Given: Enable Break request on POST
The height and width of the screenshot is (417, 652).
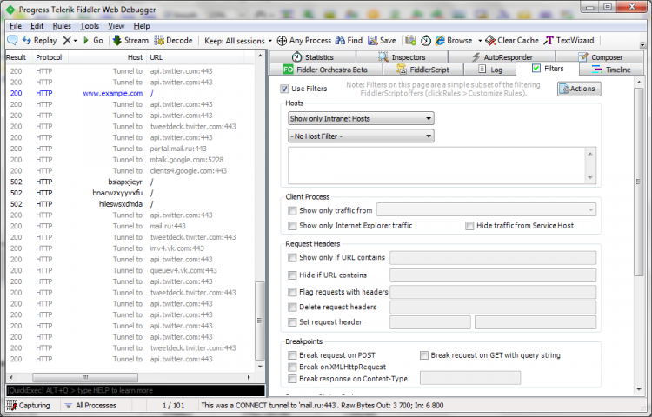Looking at the screenshot, I should click(x=292, y=355).
